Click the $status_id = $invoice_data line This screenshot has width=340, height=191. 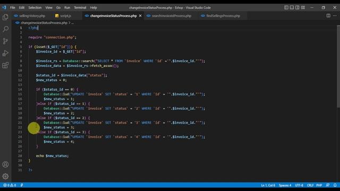[x=72, y=75]
